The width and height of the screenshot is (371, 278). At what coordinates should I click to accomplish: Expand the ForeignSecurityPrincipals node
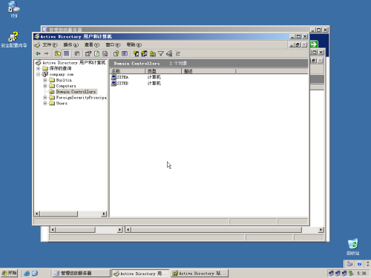[x=45, y=97]
